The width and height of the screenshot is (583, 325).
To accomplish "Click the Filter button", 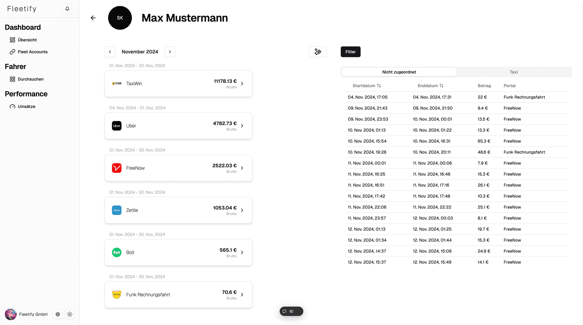I will [x=350, y=52].
